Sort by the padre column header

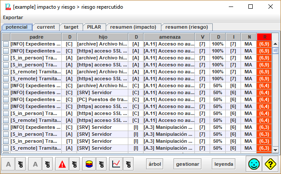pos(36,37)
